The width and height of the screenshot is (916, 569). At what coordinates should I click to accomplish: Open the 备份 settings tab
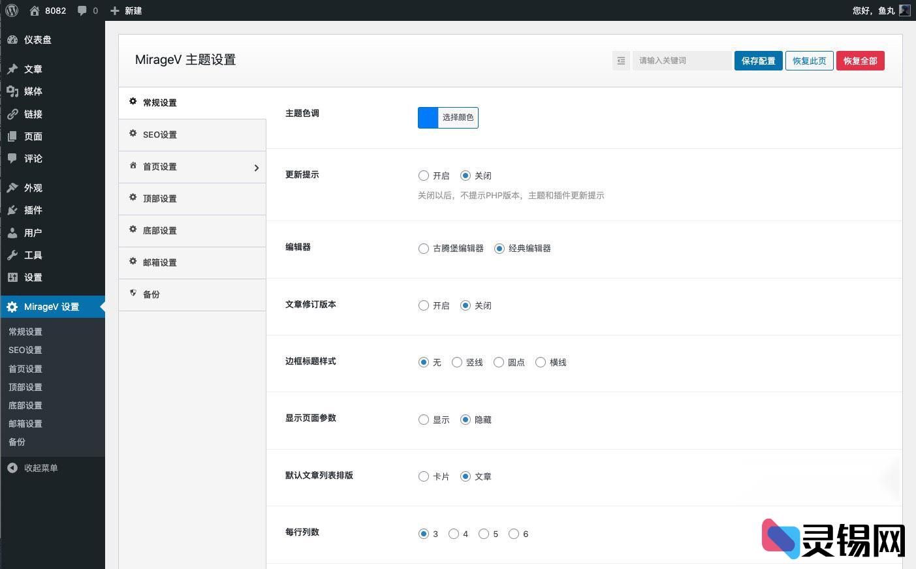click(150, 294)
